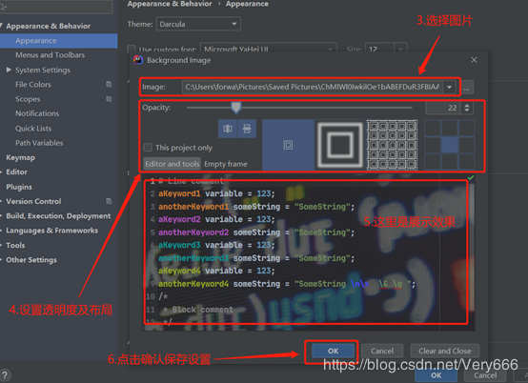Expand the System Settings tree node

9,70
